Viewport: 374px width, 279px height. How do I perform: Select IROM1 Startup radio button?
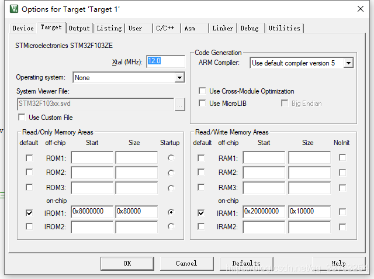[x=171, y=212]
